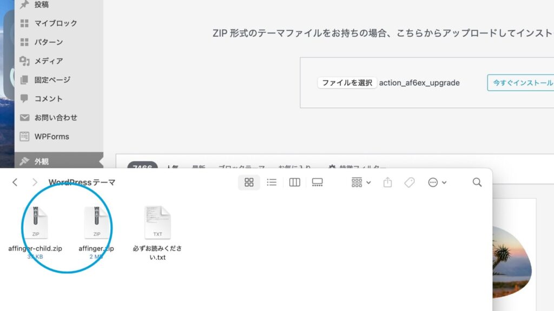
Task: Switch Finder to icon grid view
Action: (x=249, y=182)
